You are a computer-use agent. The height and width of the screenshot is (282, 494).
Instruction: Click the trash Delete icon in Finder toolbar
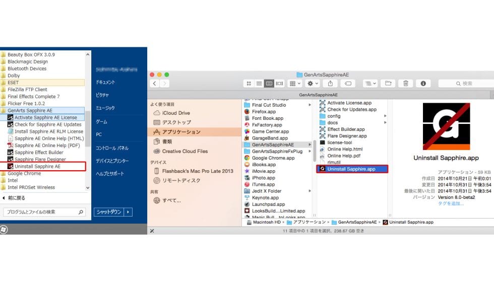[x=406, y=84]
